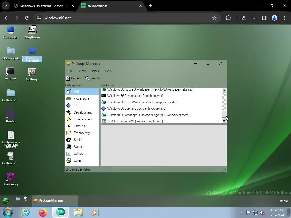Image resolution: width=291 pixels, height=218 pixels.
Task: Open Internet Explorer from the Windows taskbar
Action: point(25,213)
